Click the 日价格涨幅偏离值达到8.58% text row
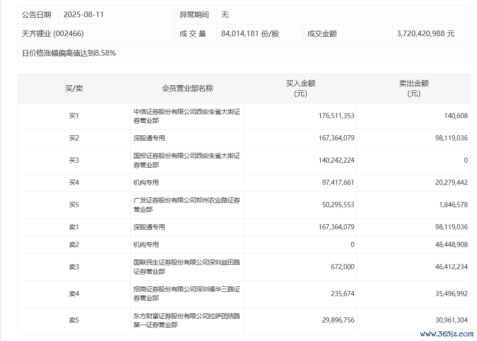 pyautogui.click(x=69, y=53)
